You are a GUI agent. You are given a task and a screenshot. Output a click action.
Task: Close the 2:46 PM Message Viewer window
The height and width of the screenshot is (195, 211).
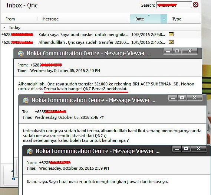(x=194, y=98)
